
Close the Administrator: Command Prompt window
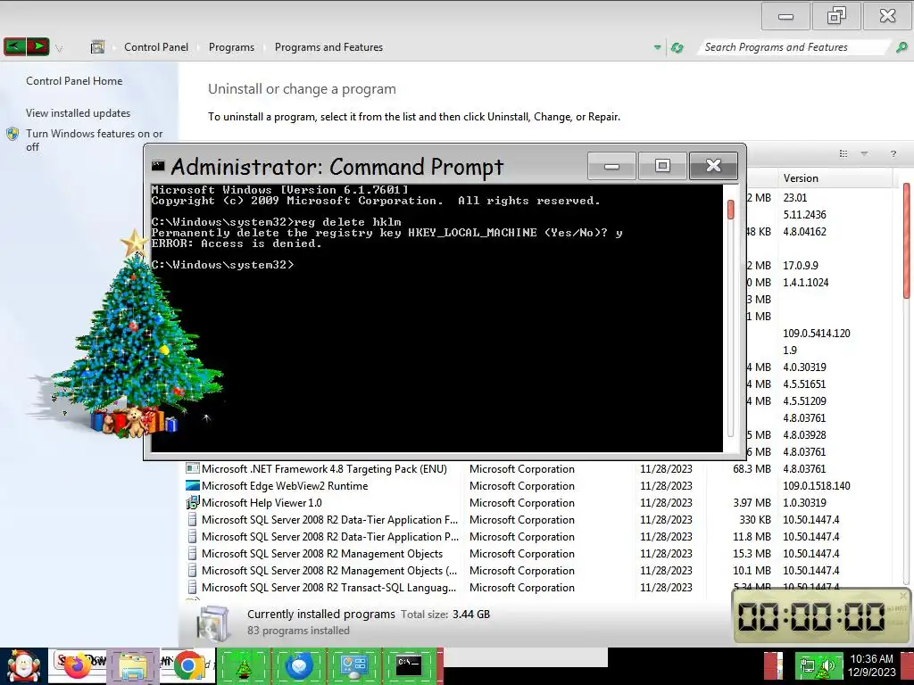coord(713,167)
